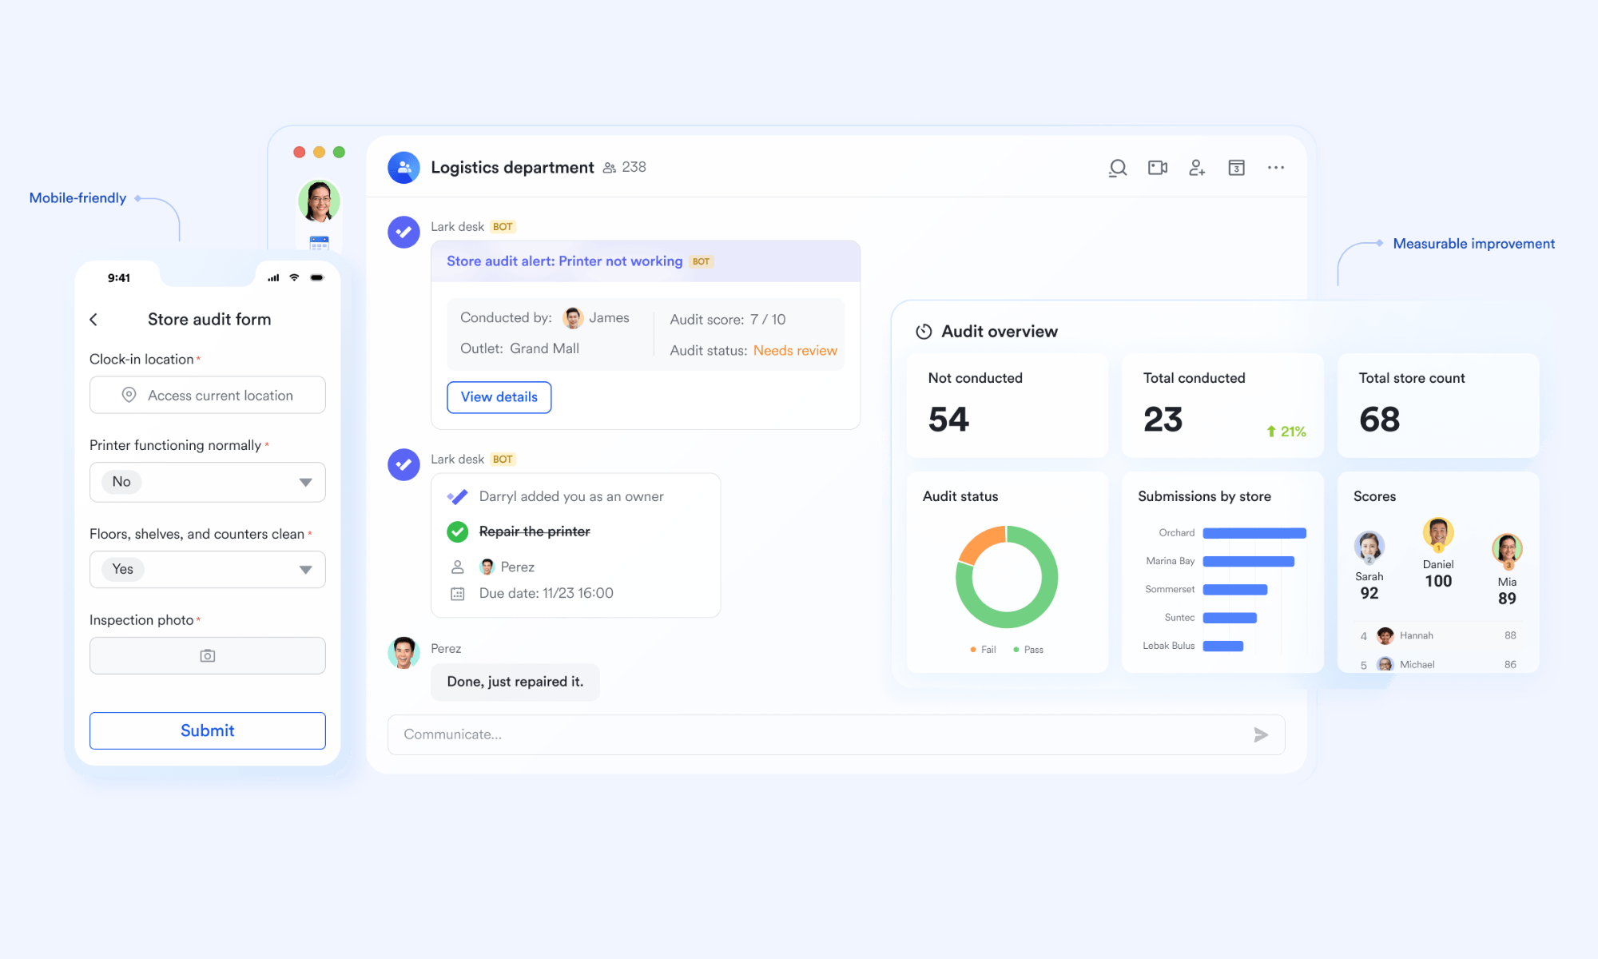Click the search icon in chat header
This screenshot has width=1598, height=959.
[x=1117, y=168]
